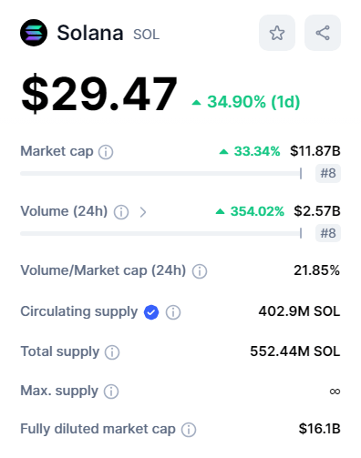Click the Volume rank #8 badge
The height and width of the screenshot is (458, 361).
(x=328, y=233)
